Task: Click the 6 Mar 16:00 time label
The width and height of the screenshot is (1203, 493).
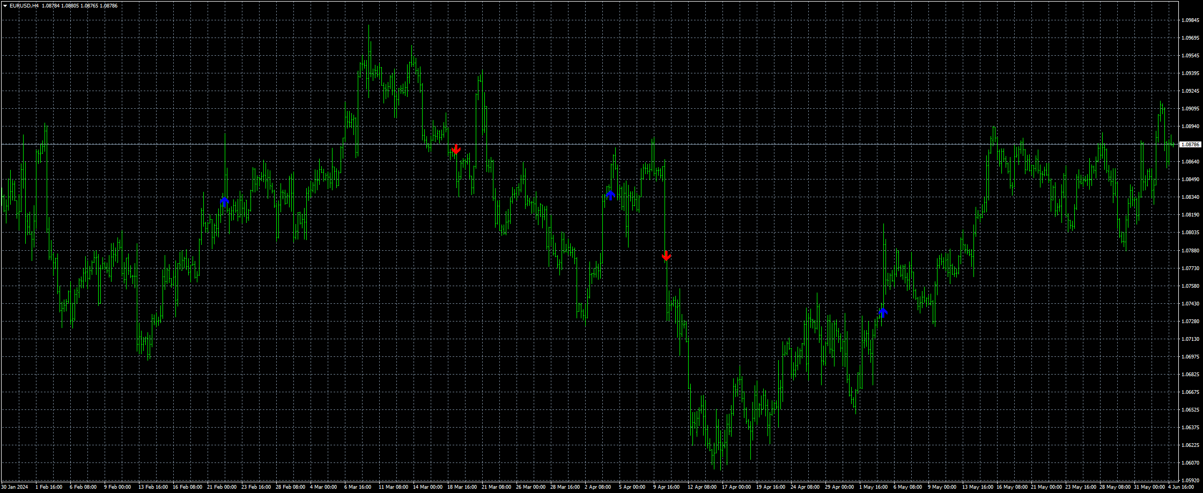Action: pyautogui.click(x=358, y=487)
